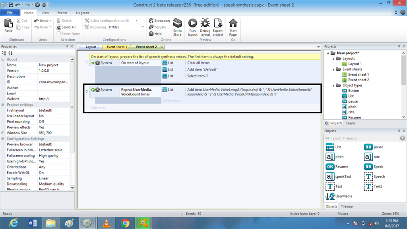Open Active configurations dropdown arrow
Screen dimensions: 407x229
(137, 21)
